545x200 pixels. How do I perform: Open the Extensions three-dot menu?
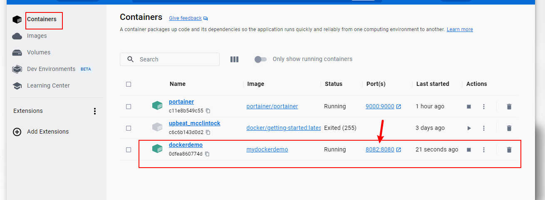point(95,111)
